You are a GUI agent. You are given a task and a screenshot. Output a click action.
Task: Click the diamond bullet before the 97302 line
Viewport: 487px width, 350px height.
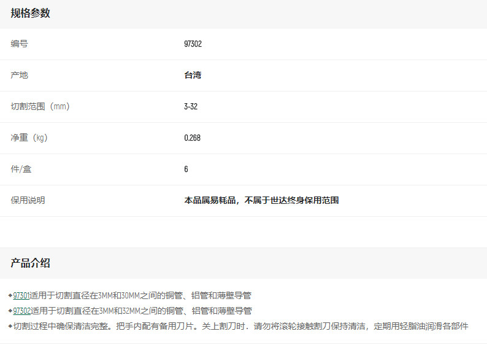point(10,311)
